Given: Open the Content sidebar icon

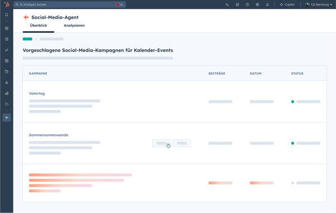Looking at the screenshot, I should click(x=7, y=61).
